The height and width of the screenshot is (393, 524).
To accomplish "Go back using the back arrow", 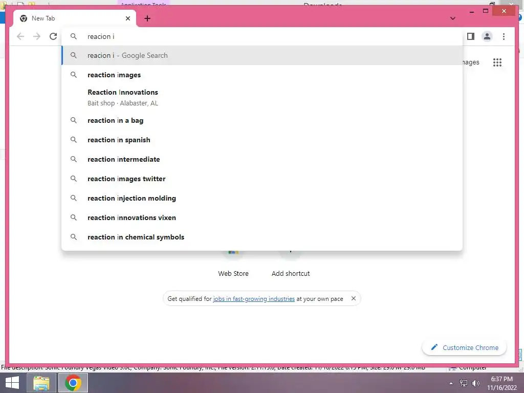I will click(20, 36).
